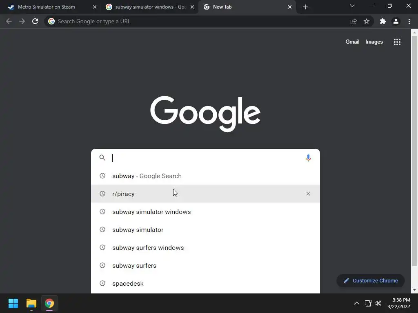This screenshot has width=418, height=313.
Task: Close the New Tab tab
Action: pyautogui.click(x=290, y=7)
